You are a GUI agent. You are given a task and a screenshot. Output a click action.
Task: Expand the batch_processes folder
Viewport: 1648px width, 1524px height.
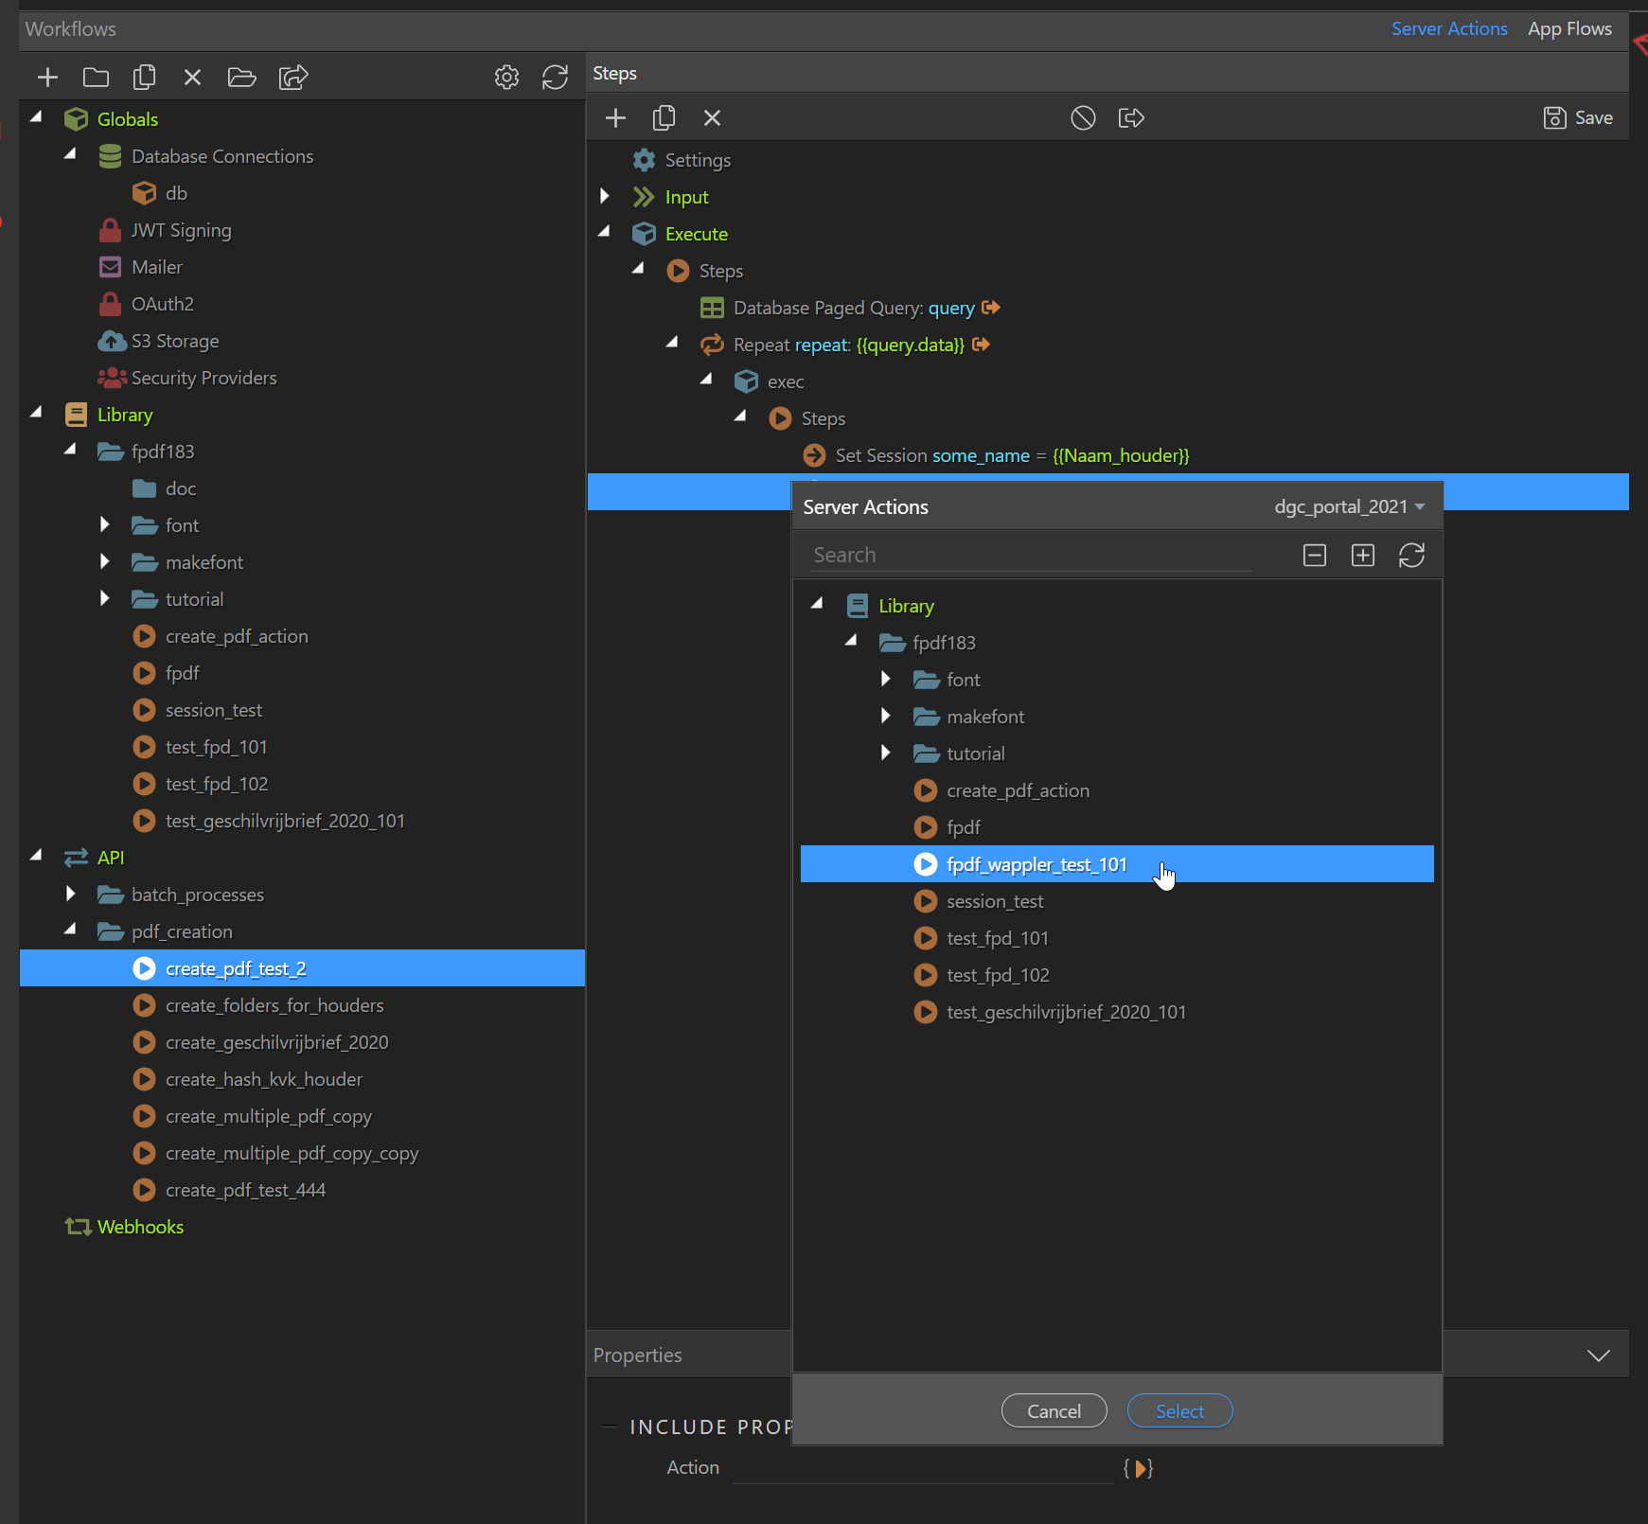71,895
